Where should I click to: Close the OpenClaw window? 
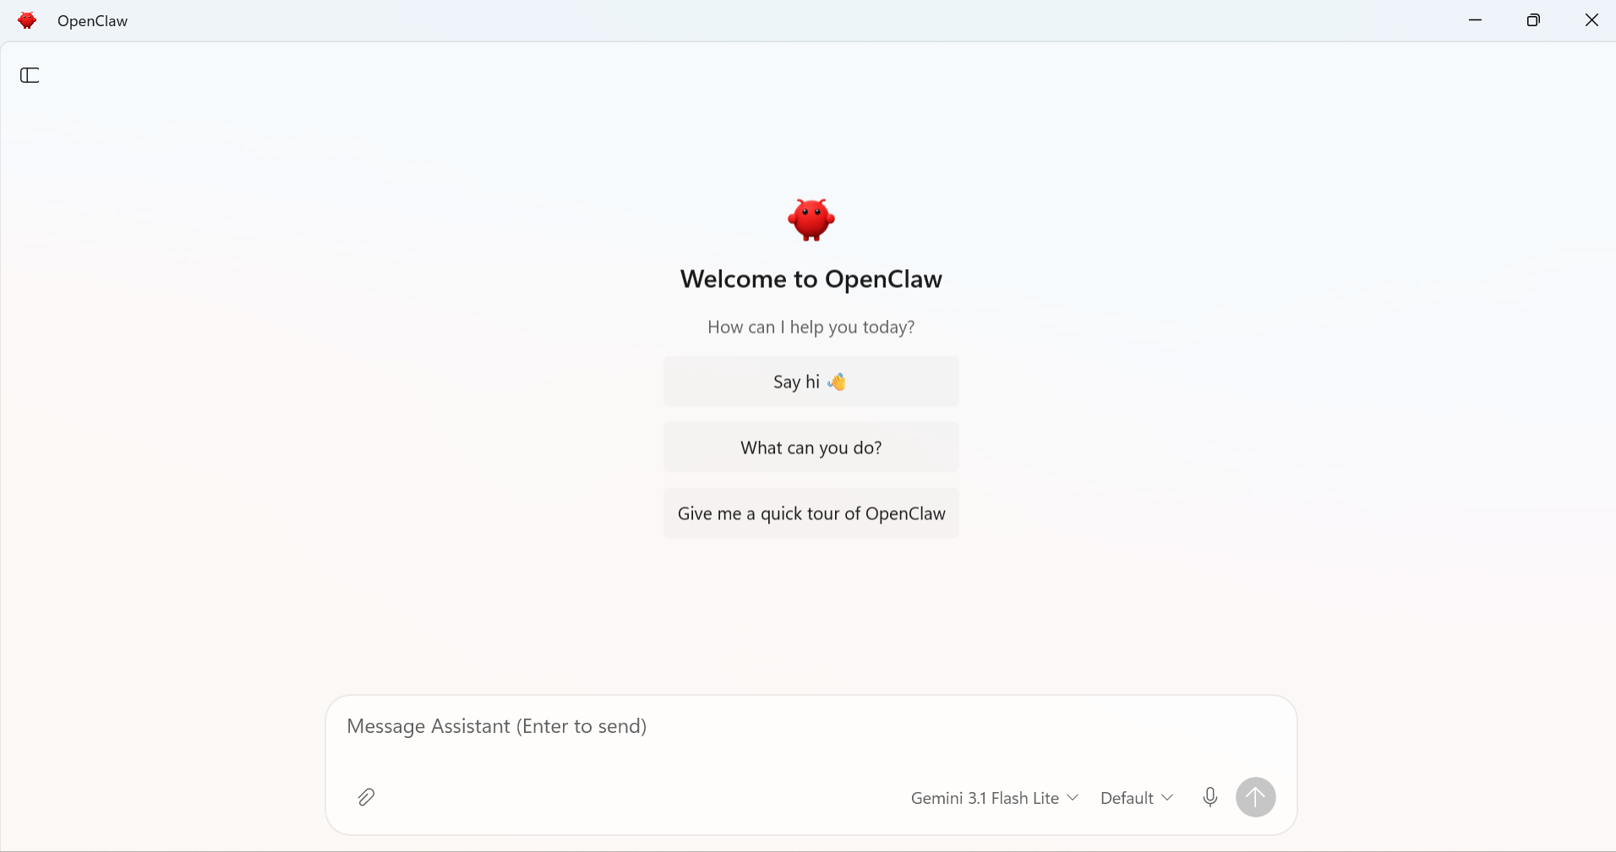coord(1591,20)
